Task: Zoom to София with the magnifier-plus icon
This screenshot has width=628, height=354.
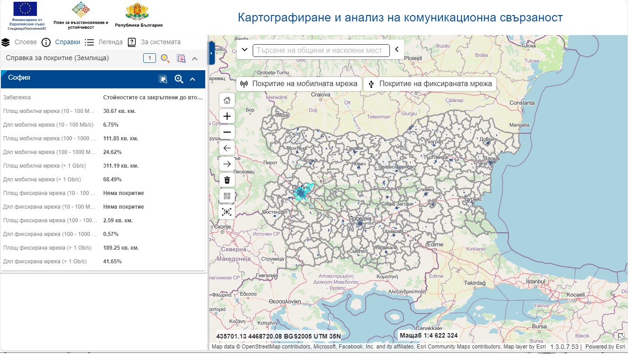Action: 179,79
